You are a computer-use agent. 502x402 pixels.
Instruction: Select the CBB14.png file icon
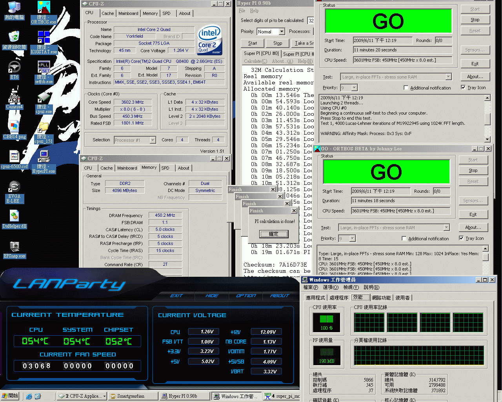click(14, 130)
